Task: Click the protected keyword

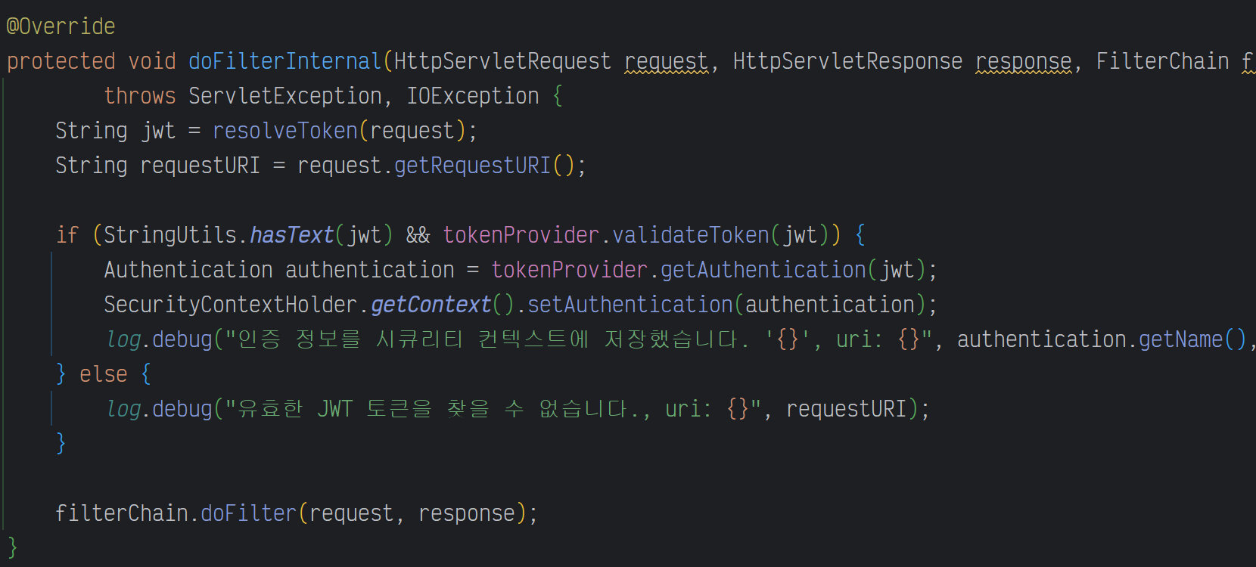Action: coord(61,61)
